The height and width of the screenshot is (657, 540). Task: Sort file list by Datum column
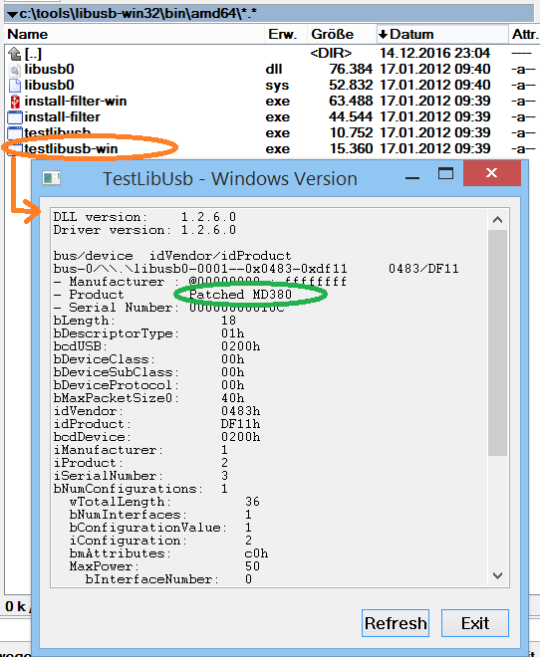[x=442, y=34]
